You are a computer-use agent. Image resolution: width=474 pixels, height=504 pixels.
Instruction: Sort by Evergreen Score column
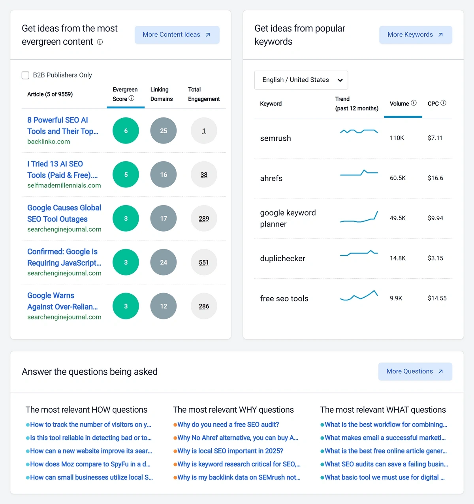point(125,94)
